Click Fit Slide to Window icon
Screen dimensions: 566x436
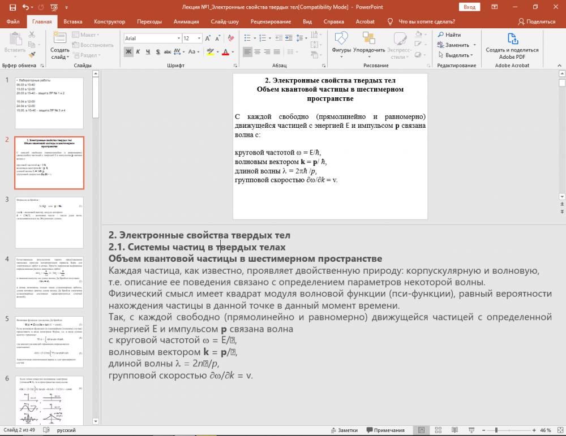click(x=559, y=430)
